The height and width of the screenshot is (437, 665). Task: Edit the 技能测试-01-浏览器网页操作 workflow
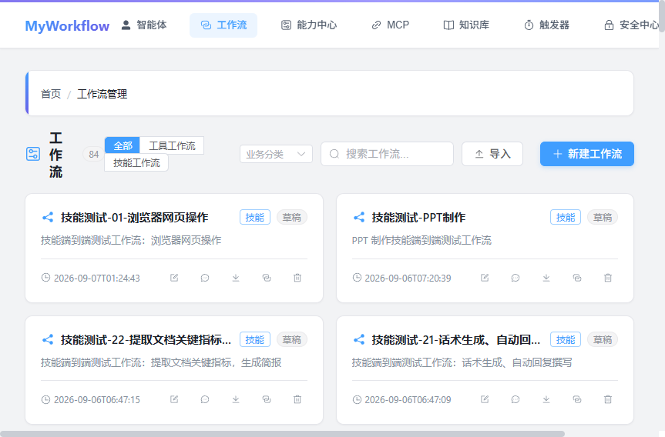174,278
